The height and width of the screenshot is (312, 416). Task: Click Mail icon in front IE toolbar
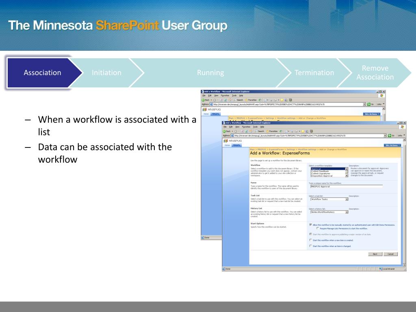pyautogui.click(x=287, y=131)
